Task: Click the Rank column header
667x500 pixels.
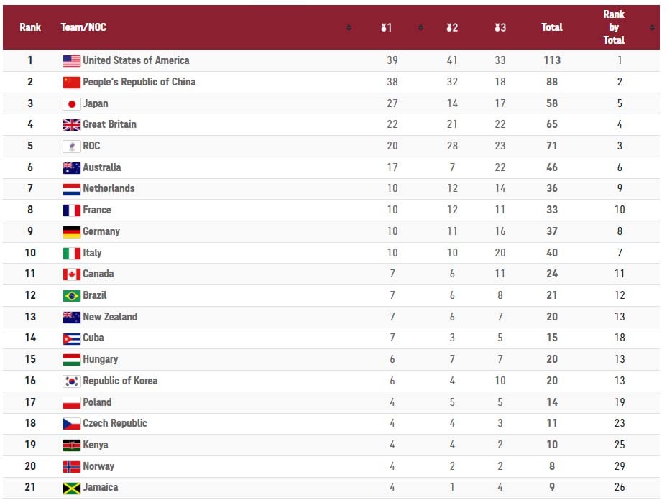Action: click(x=30, y=28)
